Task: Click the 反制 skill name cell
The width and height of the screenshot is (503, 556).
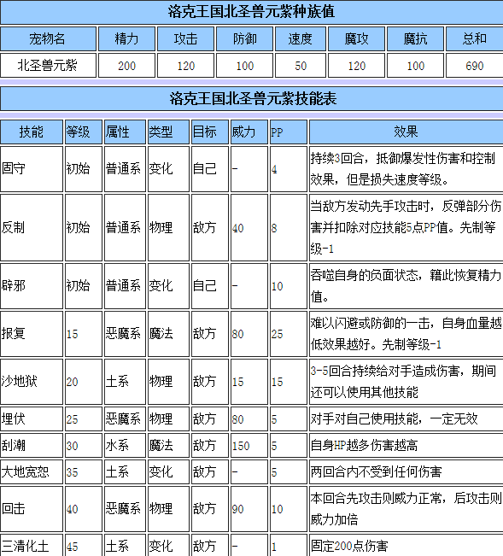Action: (x=32, y=228)
